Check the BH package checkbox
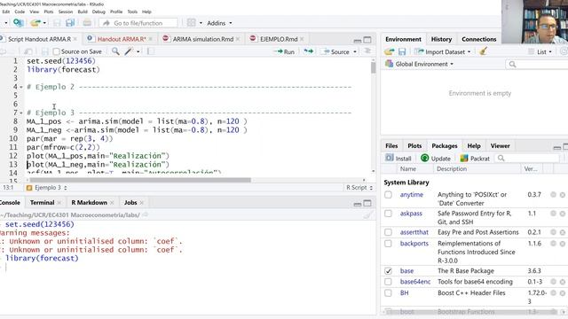568x319 pixels. (389, 293)
